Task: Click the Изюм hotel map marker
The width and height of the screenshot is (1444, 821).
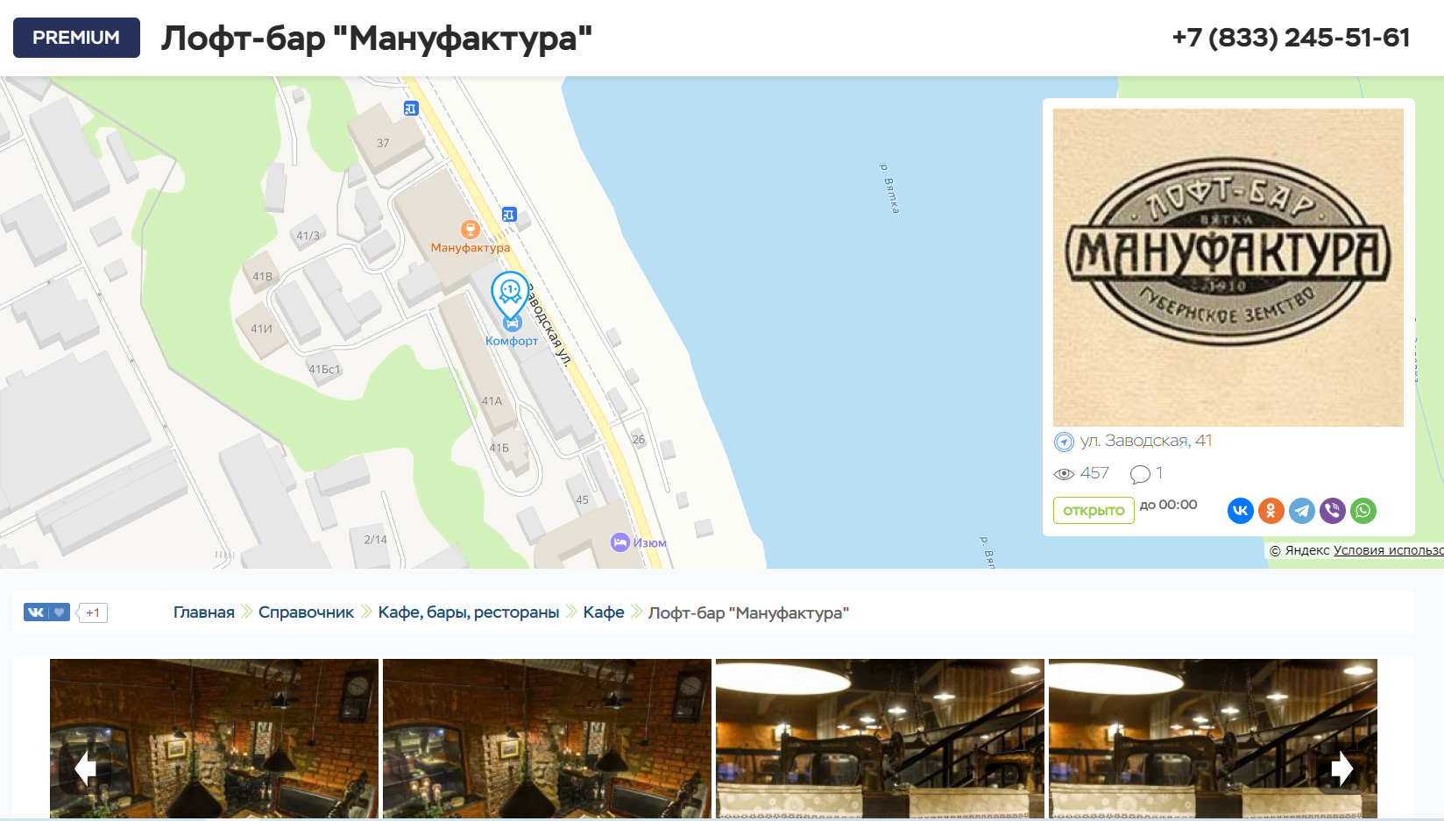Action: tap(620, 542)
